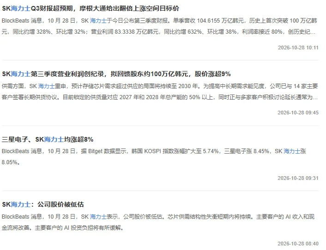This screenshot has width=326, height=250.
Task: Click timestamp 2026-10-28 09:31
Action: (x=298, y=178)
